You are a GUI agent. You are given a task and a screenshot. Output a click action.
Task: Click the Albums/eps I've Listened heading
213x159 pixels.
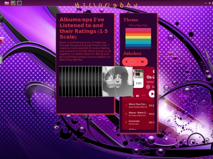tap(84, 28)
